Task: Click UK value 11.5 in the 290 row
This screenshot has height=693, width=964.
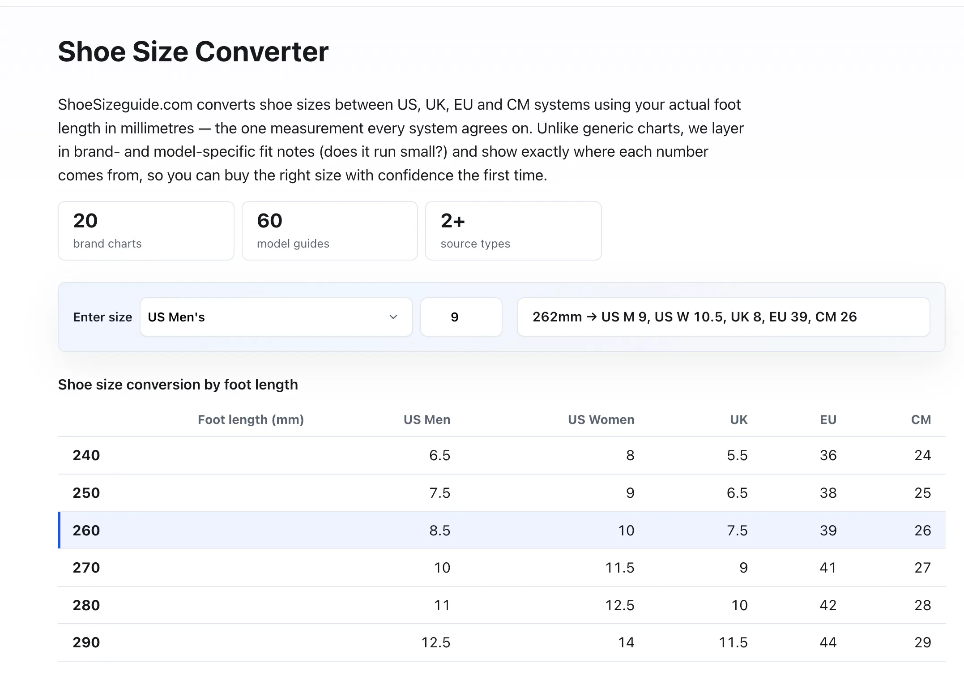Action: [733, 642]
